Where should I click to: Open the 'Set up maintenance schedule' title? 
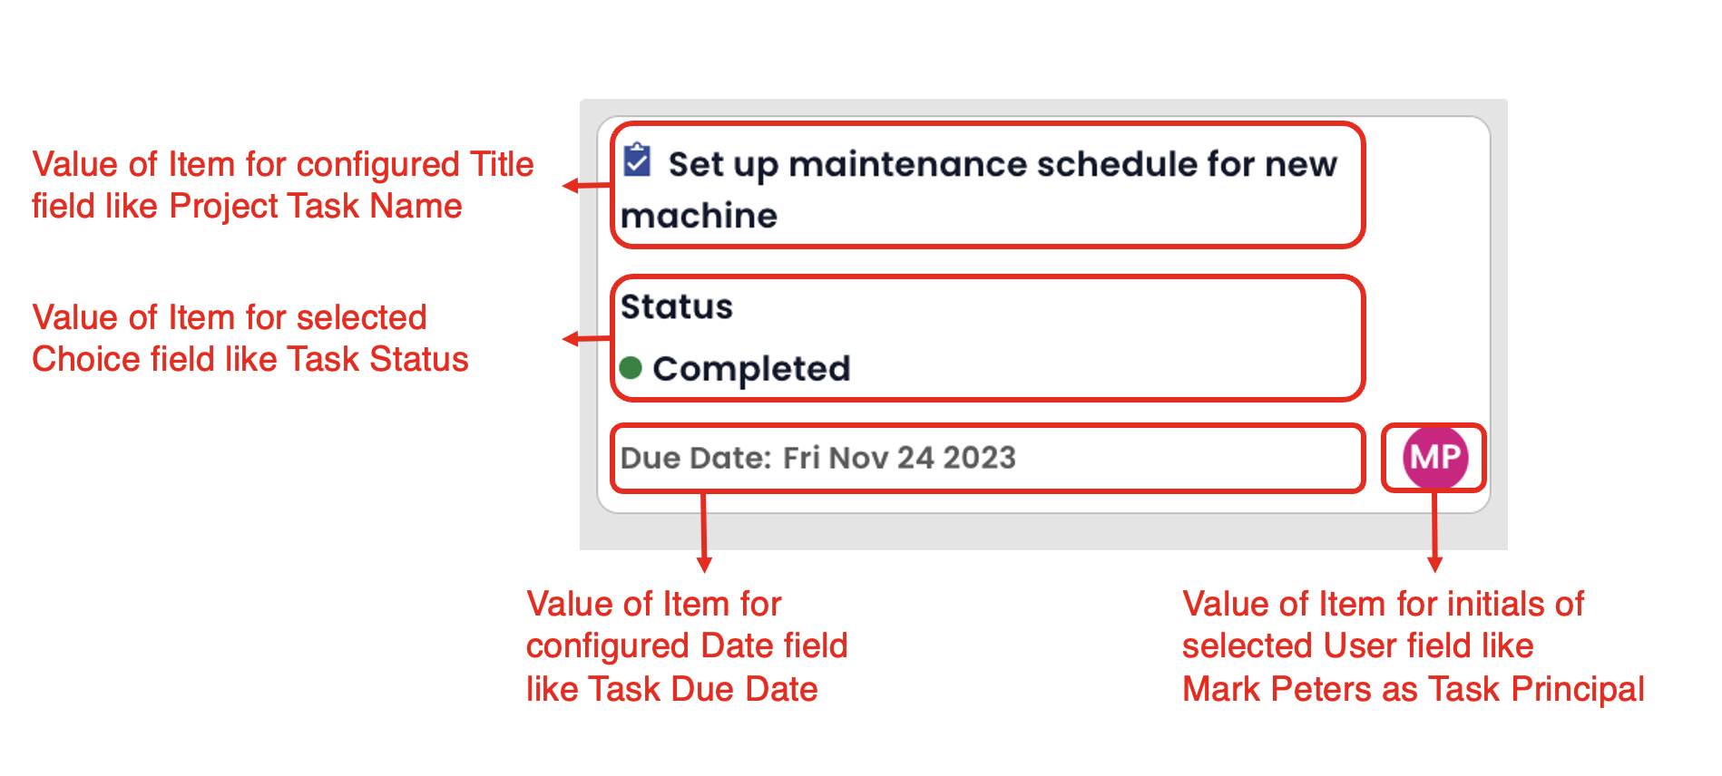tap(979, 189)
